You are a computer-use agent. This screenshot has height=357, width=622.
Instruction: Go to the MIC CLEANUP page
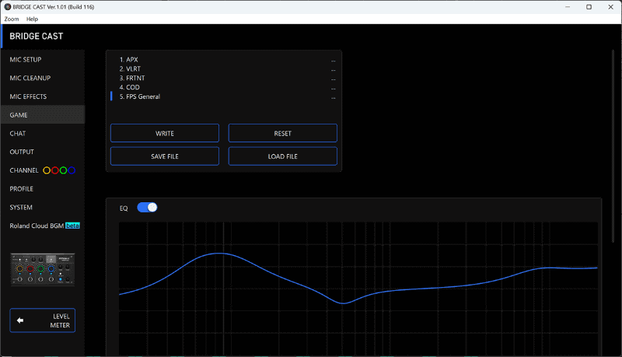tap(43, 78)
